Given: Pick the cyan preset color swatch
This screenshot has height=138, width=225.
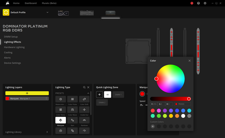Looking at the screenshot, I should pyautogui.click(x=189, y=110).
